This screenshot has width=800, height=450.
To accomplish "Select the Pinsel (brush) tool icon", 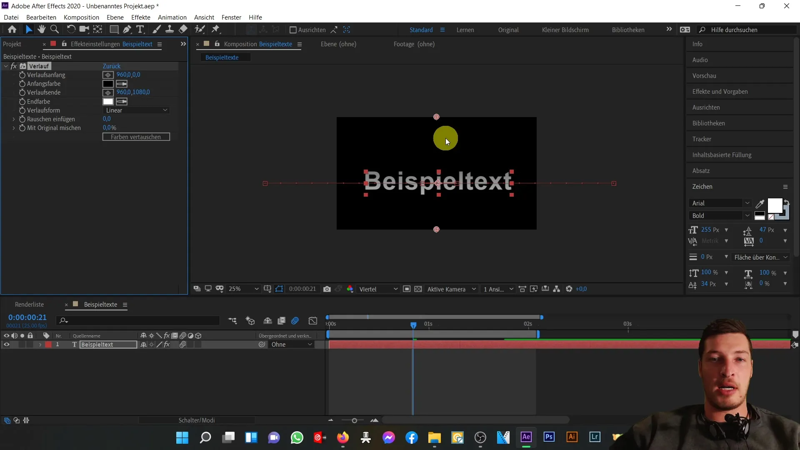I will pos(157,30).
